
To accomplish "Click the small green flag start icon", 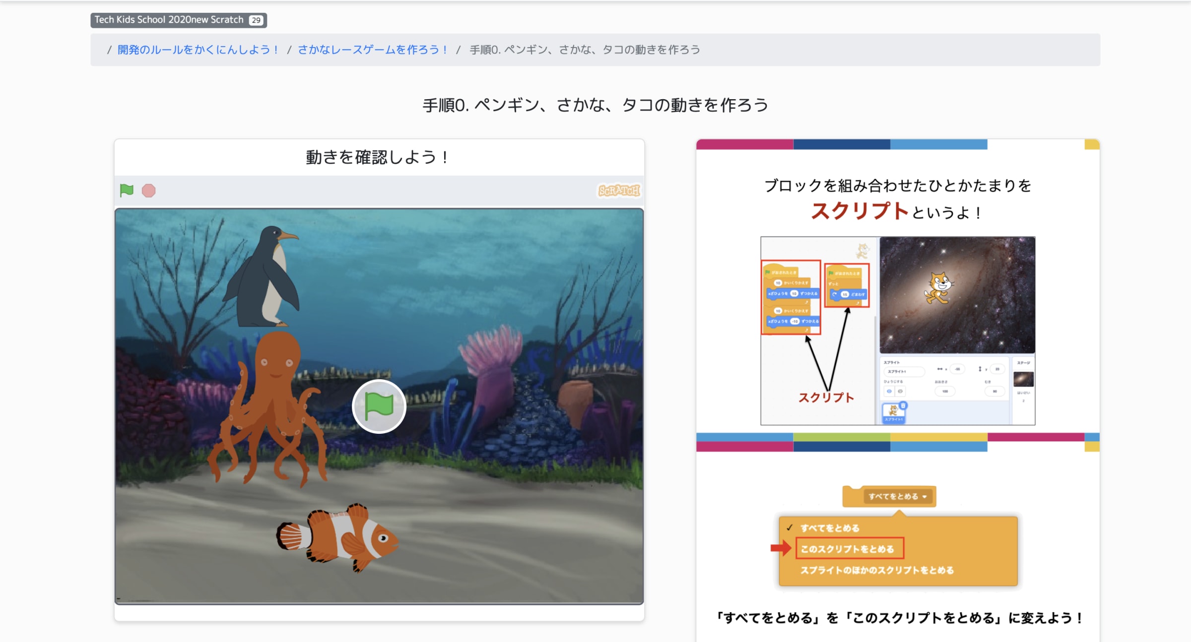I will 127,190.
